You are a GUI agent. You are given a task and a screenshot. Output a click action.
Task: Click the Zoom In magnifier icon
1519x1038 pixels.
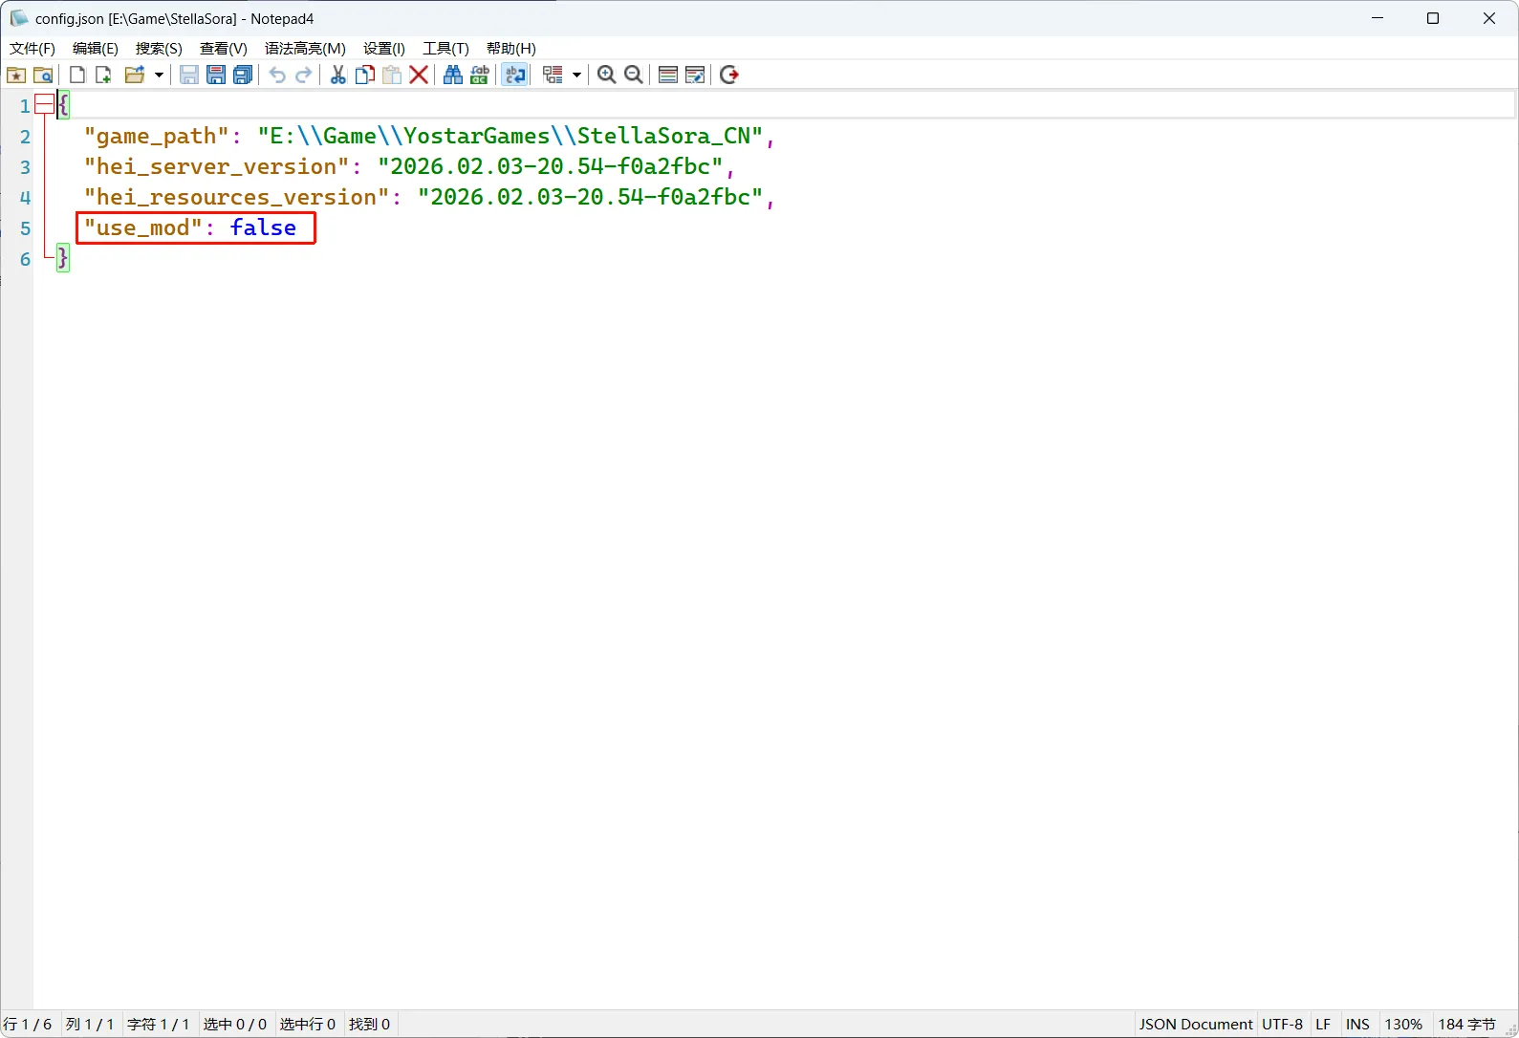click(606, 75)
